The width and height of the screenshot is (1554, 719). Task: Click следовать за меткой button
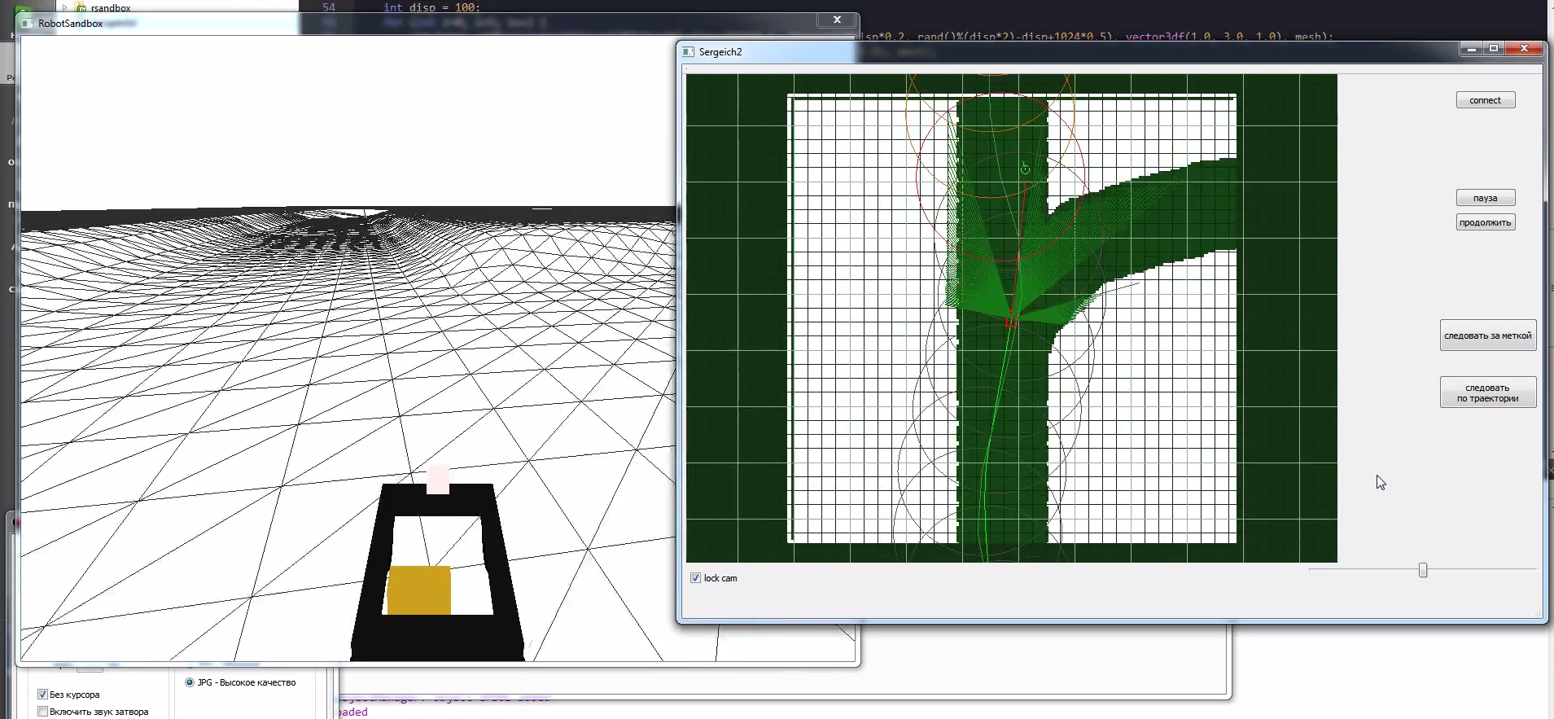(1487, 335)
